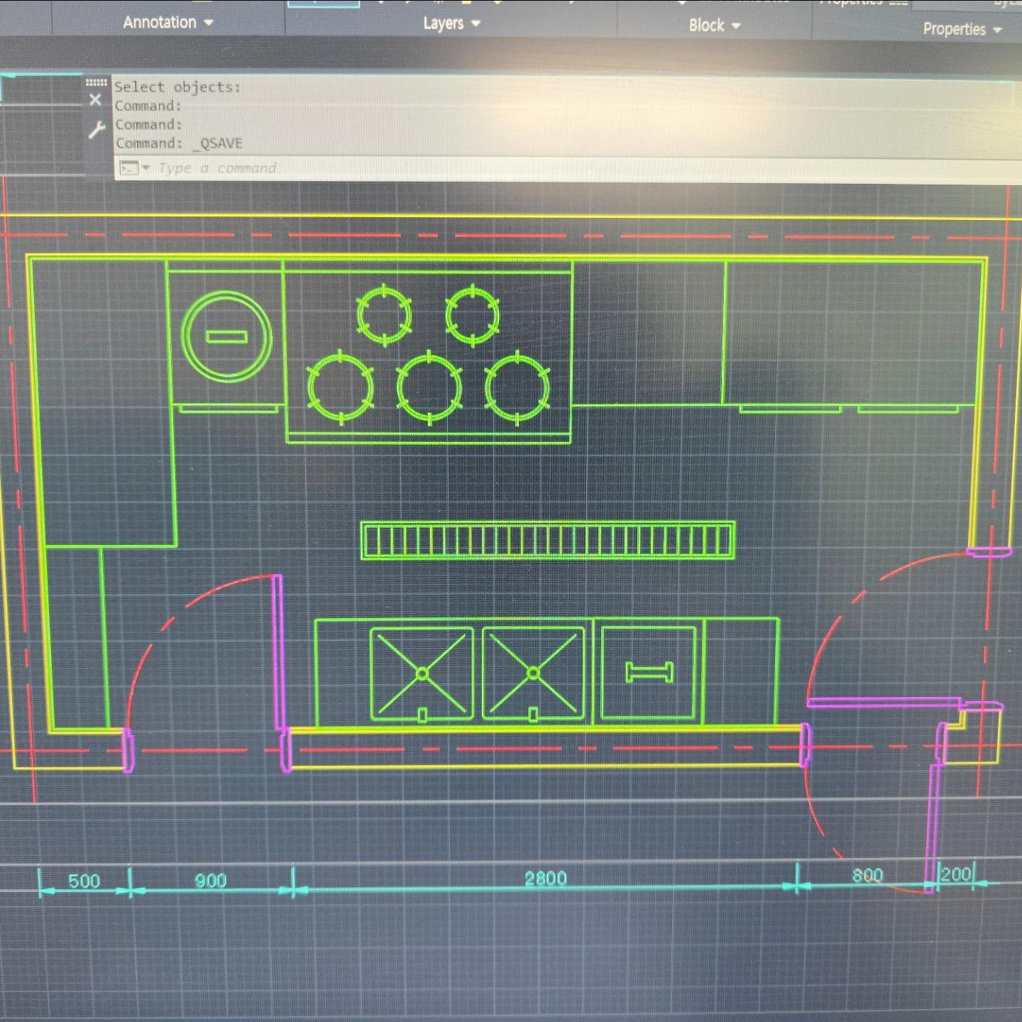Select the 900 dimension text
The height and width of the screenshot is (1022, 1022).
click(211, 881)
